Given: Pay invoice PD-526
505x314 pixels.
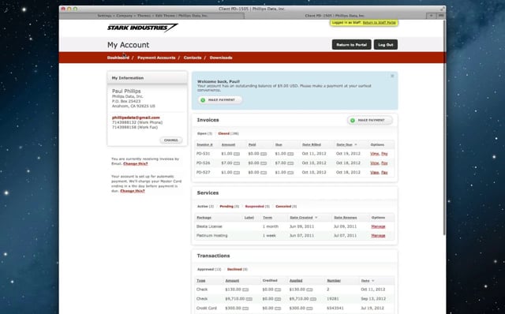Looking at the screenshot, I should [384, 163].
